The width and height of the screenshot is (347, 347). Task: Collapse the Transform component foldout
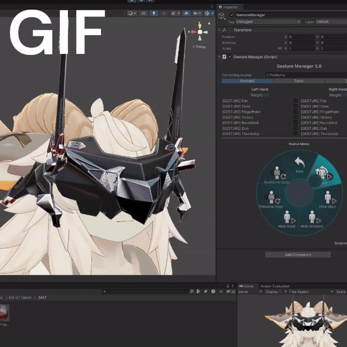coord(219,30)
